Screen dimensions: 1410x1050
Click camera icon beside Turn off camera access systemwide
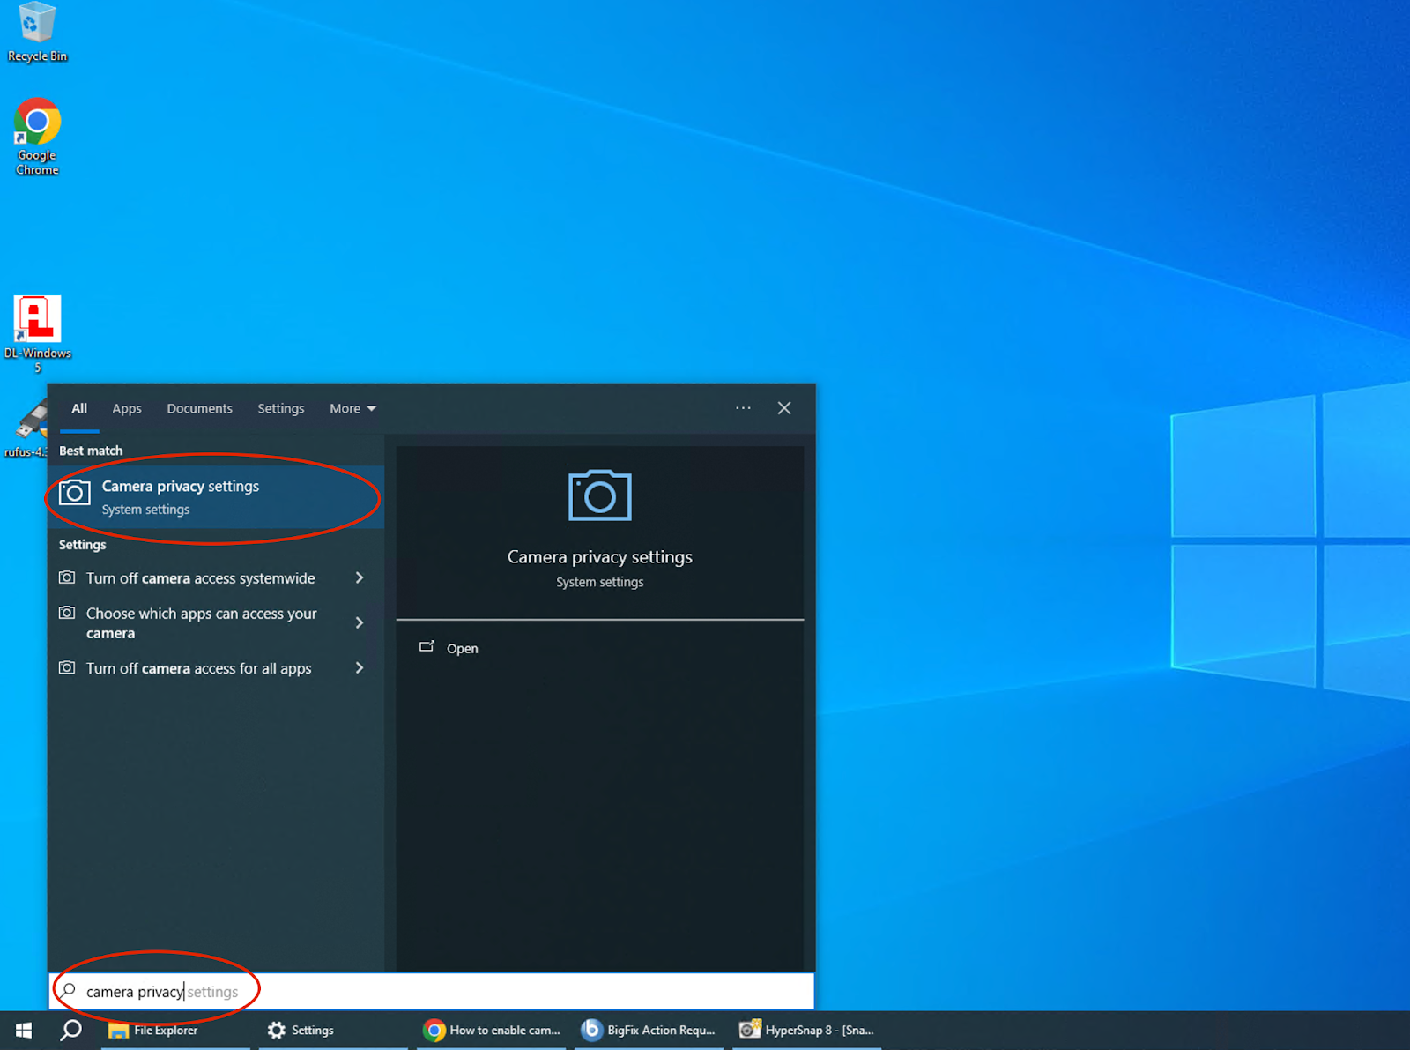click(x=67, y=577)
